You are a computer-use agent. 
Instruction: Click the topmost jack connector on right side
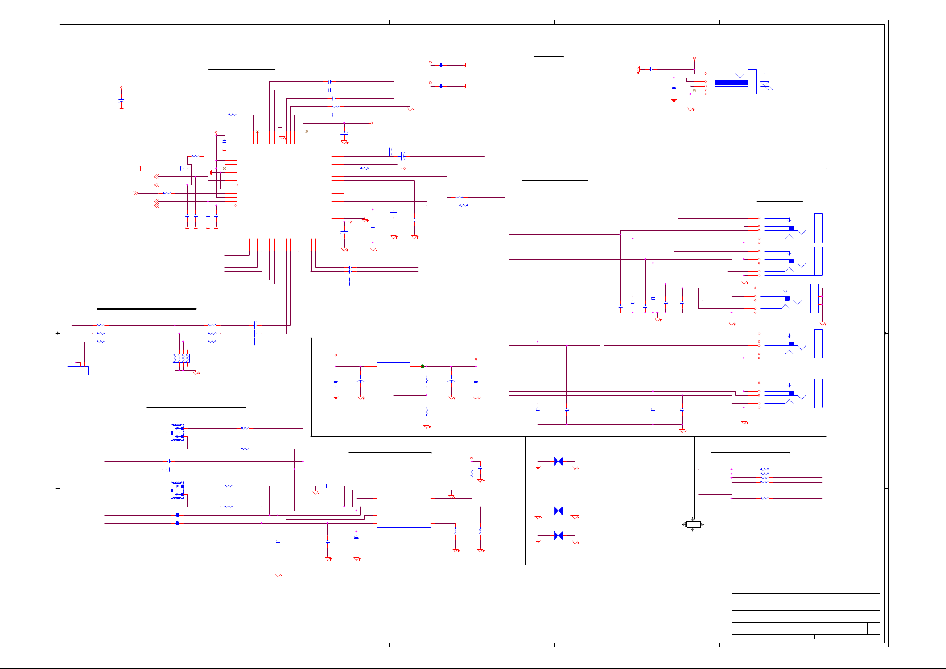(818, 228)
